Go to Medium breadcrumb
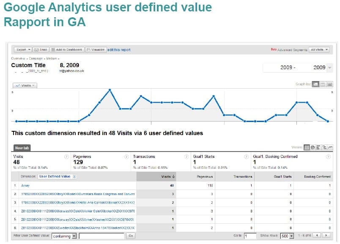The width and height of the screenshot is (340, 244). (52, 58)
